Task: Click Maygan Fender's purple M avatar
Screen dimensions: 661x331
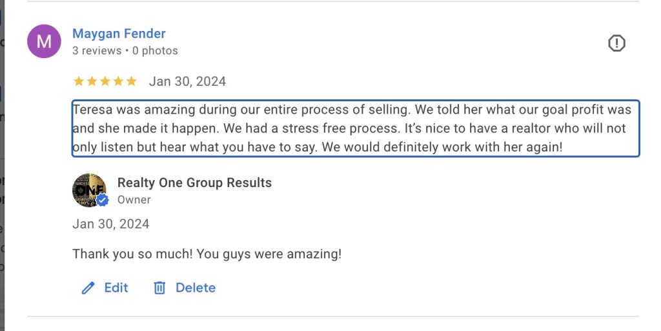Action: [x=44, y=41]
